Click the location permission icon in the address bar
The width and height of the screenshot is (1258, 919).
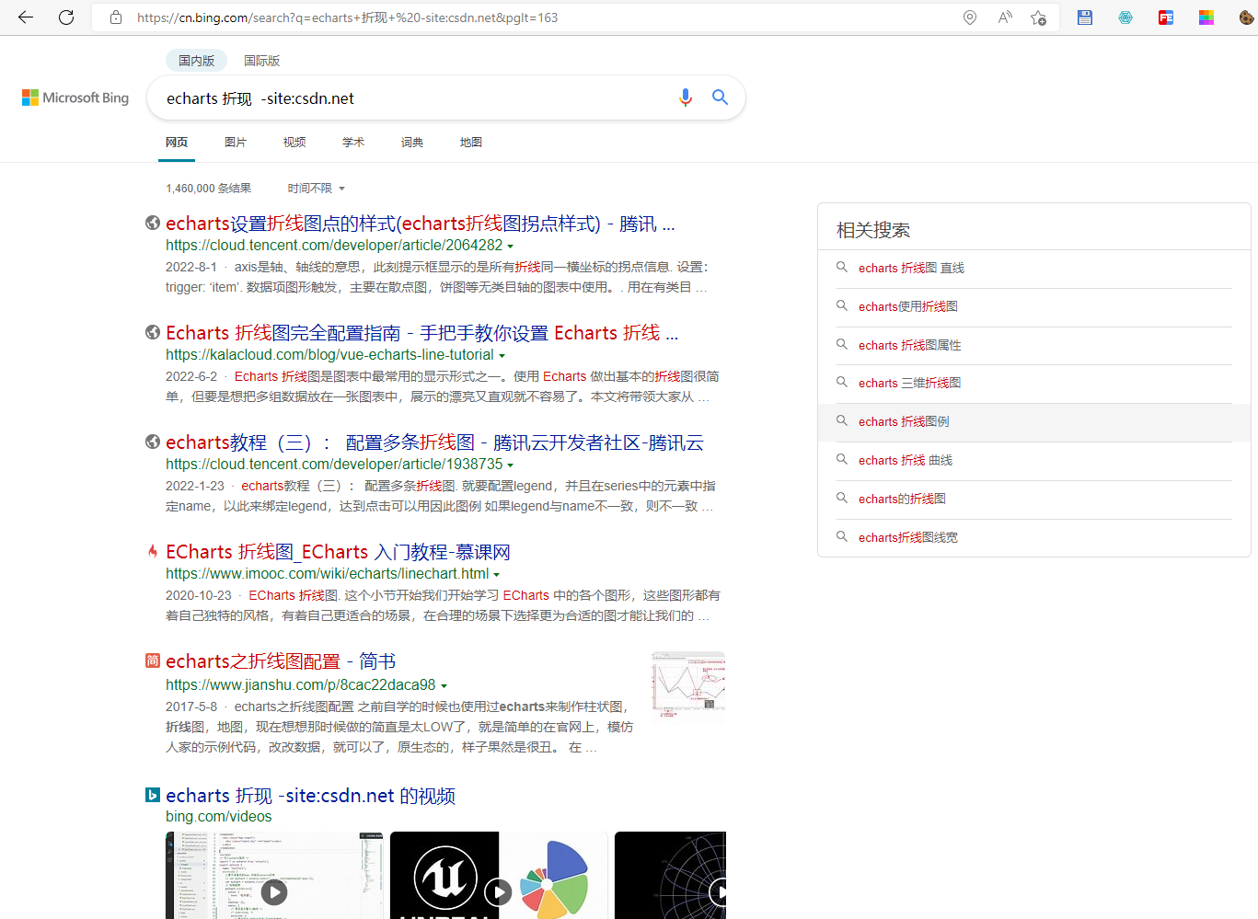pos(969,17)
